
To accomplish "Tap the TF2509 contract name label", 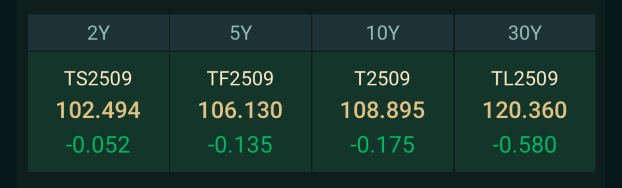I will pos(241,78).
